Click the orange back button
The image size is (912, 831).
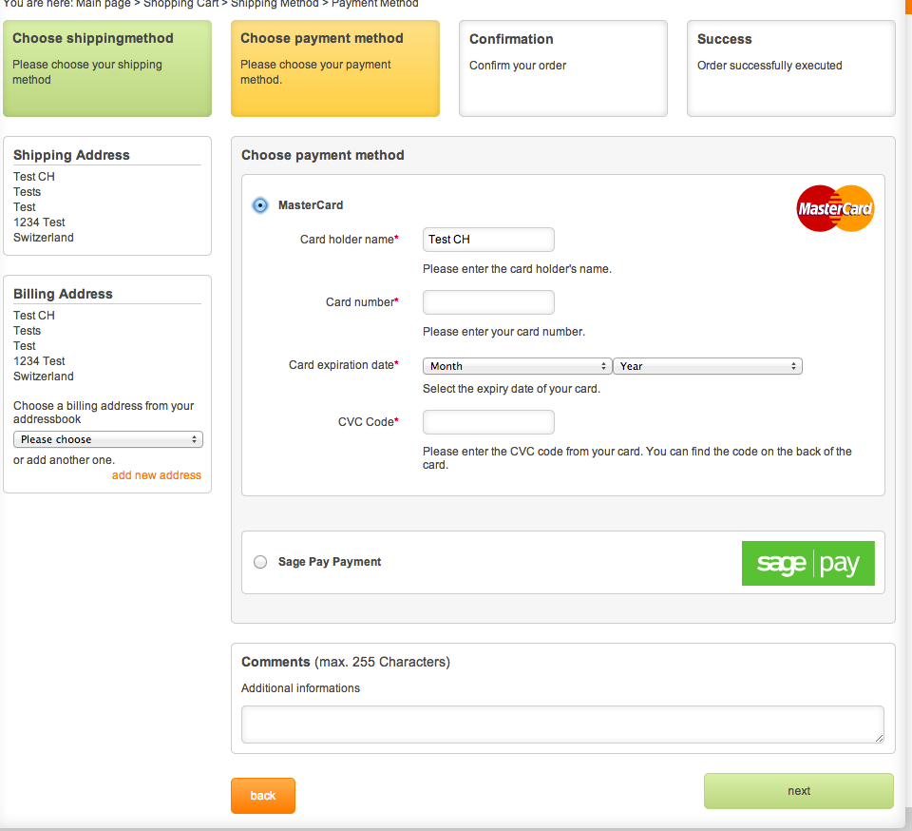263,796
